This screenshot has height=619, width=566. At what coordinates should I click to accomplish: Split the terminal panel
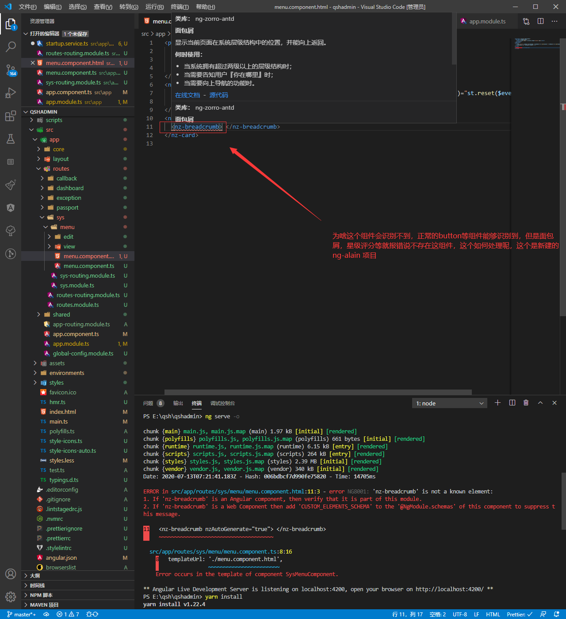click(x=512, y=403)
